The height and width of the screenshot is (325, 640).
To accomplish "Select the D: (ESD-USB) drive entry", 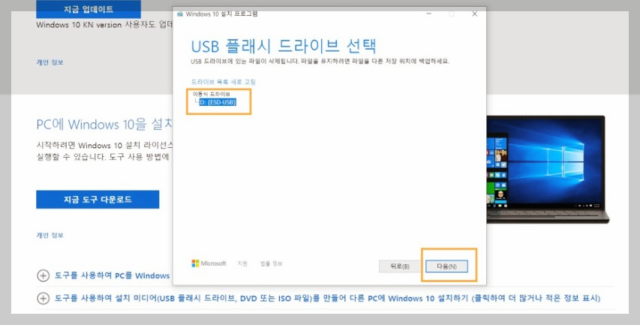I will [x=218, y=102].
